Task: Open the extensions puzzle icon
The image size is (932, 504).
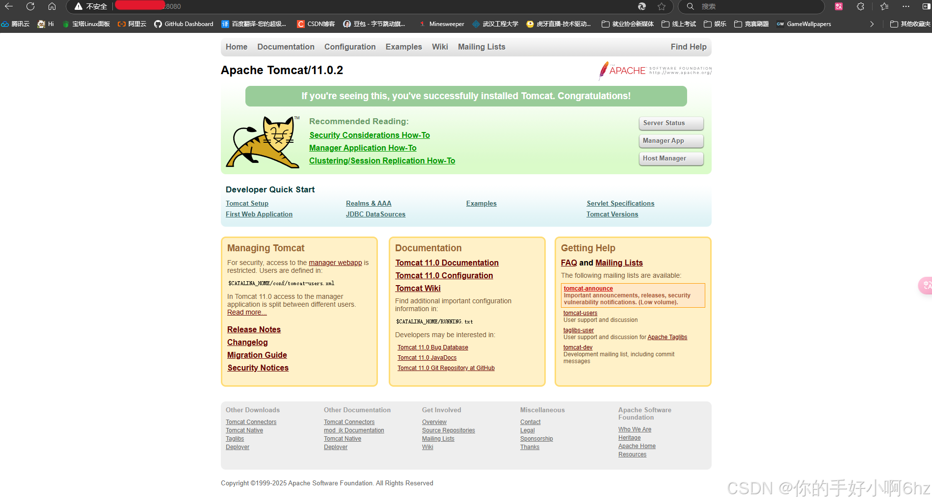Action: coord(860,6)
